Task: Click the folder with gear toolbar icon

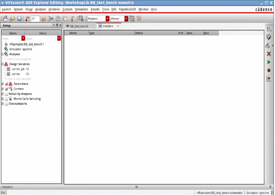Action: [x=12, y=19]
